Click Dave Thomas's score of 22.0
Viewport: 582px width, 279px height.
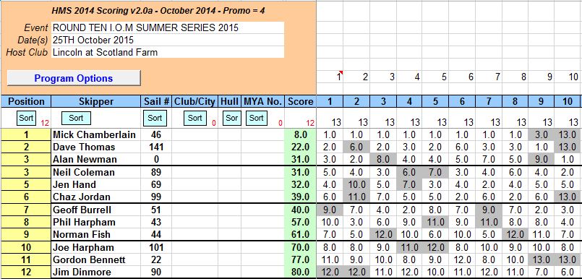click(300, 147)
